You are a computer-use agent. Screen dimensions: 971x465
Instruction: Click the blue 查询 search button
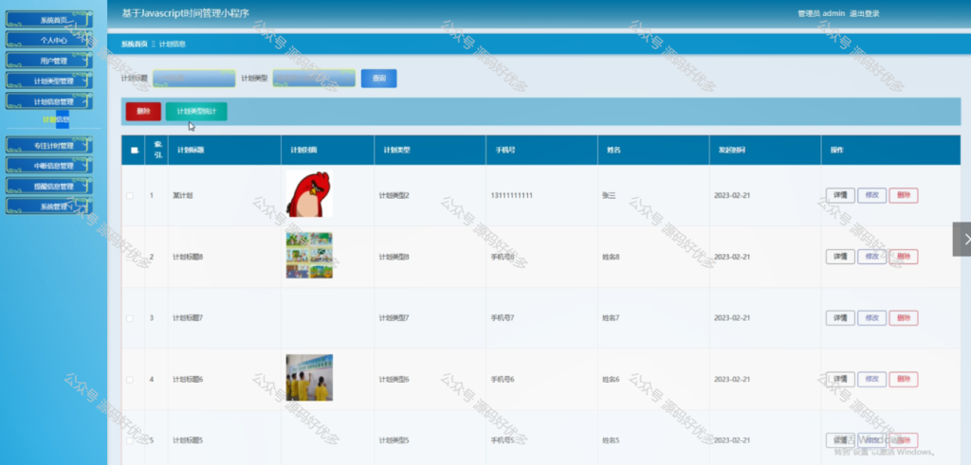379,79
